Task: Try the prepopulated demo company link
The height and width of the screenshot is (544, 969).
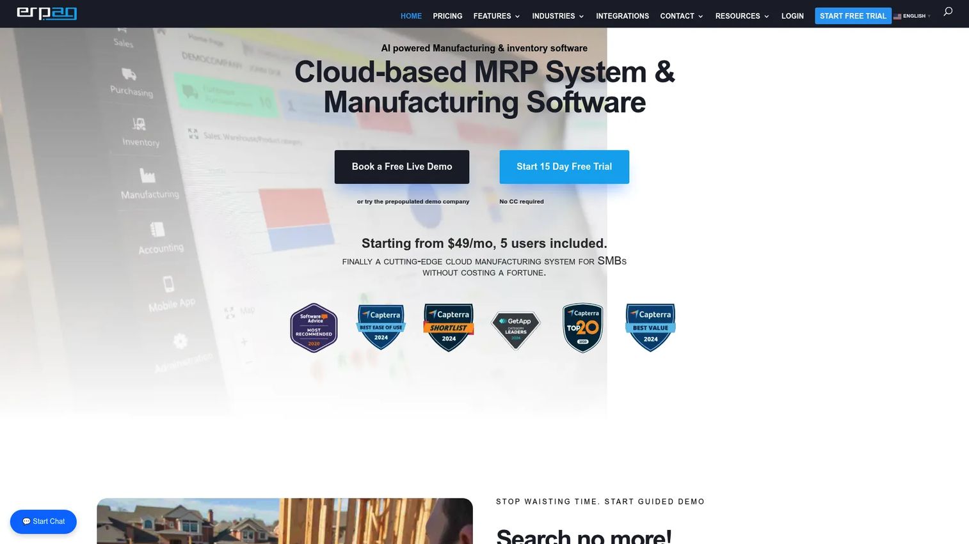Action: coord(413,201)
